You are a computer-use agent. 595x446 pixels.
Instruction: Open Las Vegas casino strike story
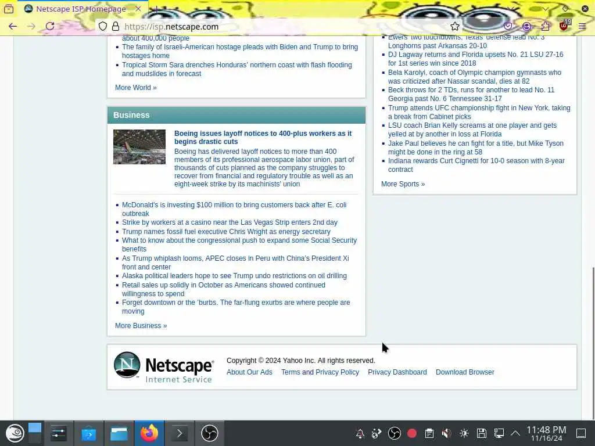coord(230,222)
